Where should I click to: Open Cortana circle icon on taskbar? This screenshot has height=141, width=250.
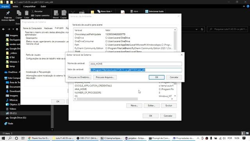[x=16, y=138]
